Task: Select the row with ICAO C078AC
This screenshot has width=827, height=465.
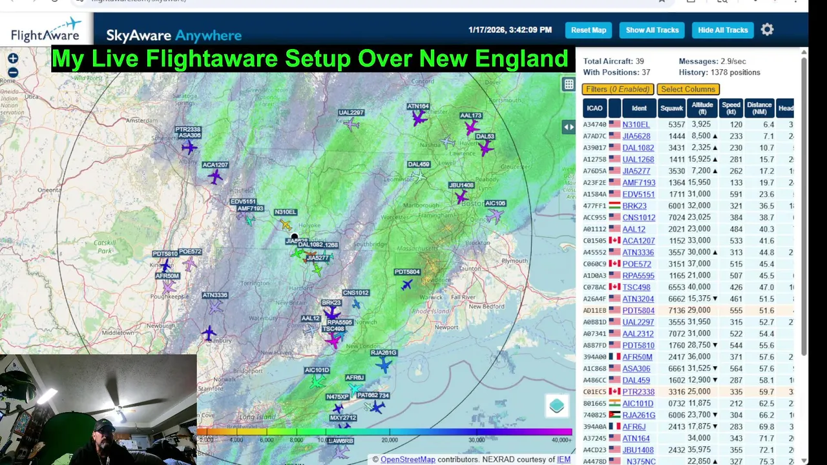Action: pos(689,287)
